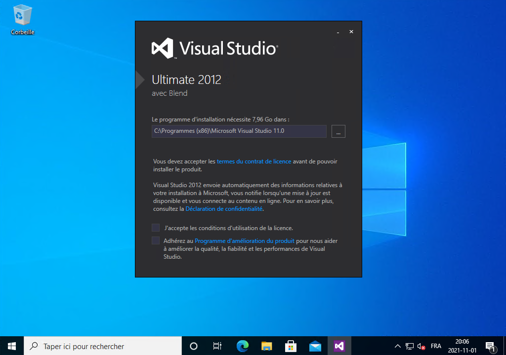The height and width of the screenshot is (355, 506).
Task: Click the installation path text field
Action: coord(239,131)
